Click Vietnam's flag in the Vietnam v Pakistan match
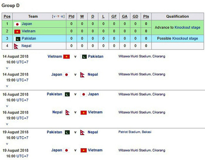Screen dimensions: 205x160 67,57
